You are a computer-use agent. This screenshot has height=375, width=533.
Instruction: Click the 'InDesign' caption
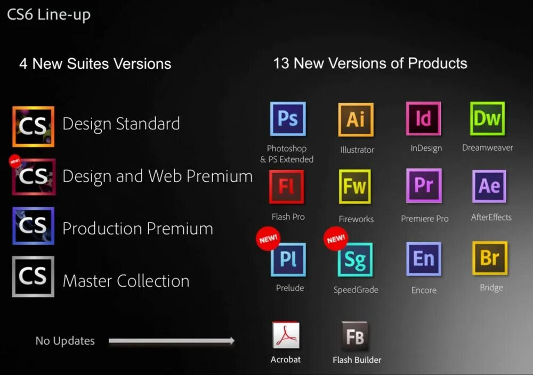click(x=426, y=148)
